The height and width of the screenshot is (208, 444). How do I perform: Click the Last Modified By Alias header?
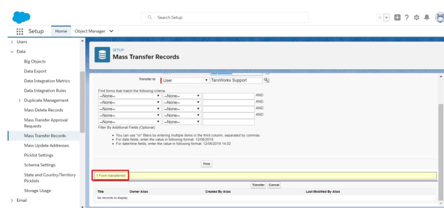(x=323, y=191)
